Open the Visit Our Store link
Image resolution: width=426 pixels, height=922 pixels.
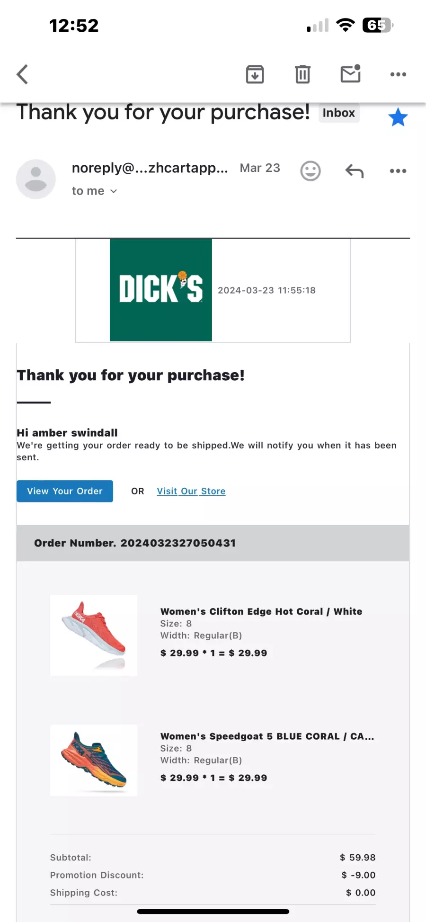click(x=191, y=491)
